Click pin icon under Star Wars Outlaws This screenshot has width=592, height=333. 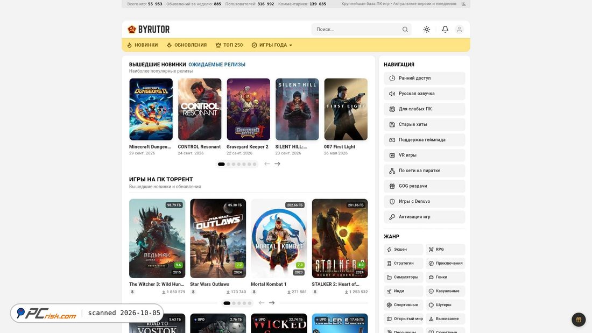pyautogui.click(x=193, y=292)
